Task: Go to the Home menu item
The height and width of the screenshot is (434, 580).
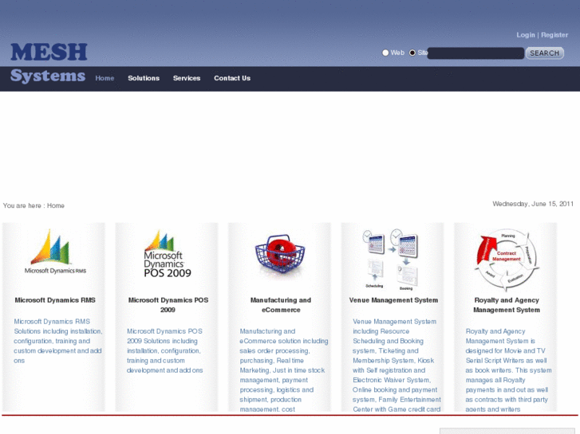Action: (x=105, y=78)
